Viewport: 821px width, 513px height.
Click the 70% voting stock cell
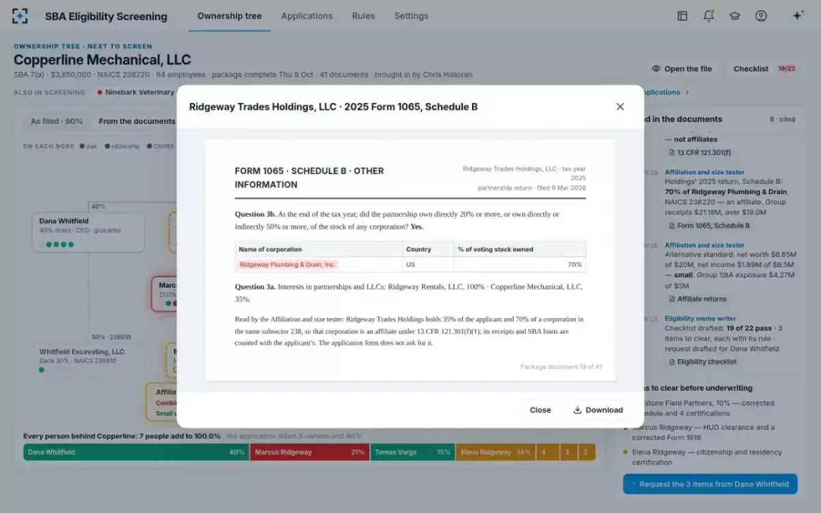520,265
